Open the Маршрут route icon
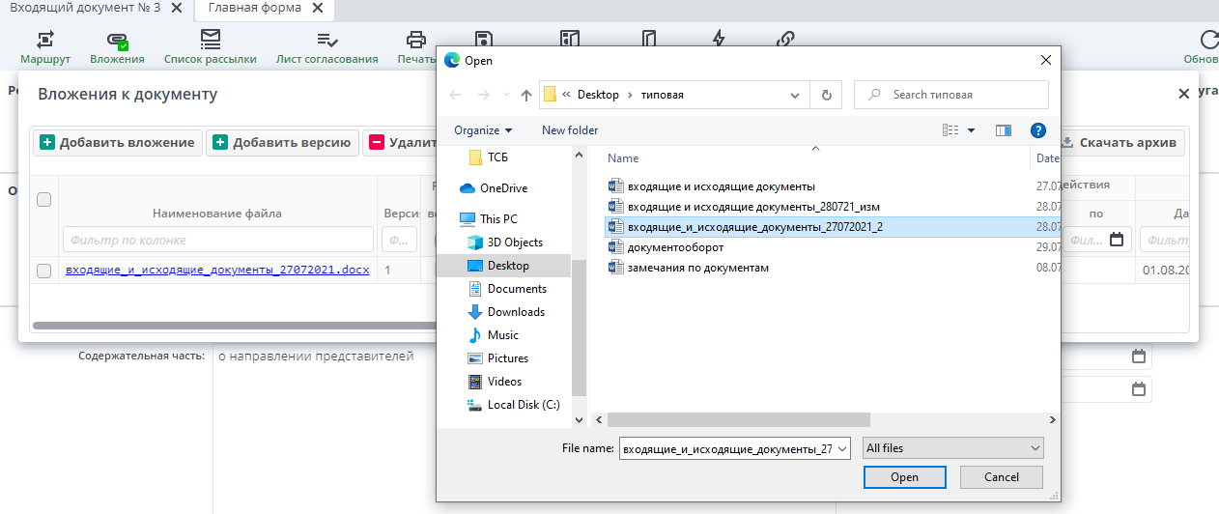 45,40
